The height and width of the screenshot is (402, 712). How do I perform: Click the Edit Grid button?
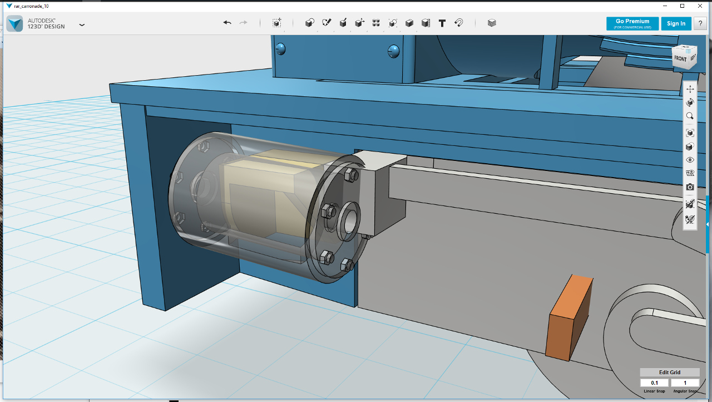[670, 372]
